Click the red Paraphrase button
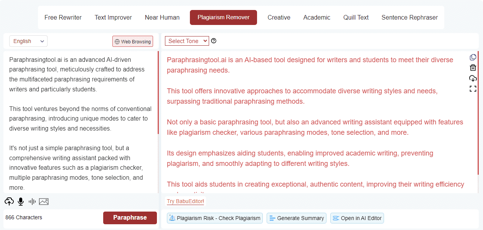 pos(130,218)
